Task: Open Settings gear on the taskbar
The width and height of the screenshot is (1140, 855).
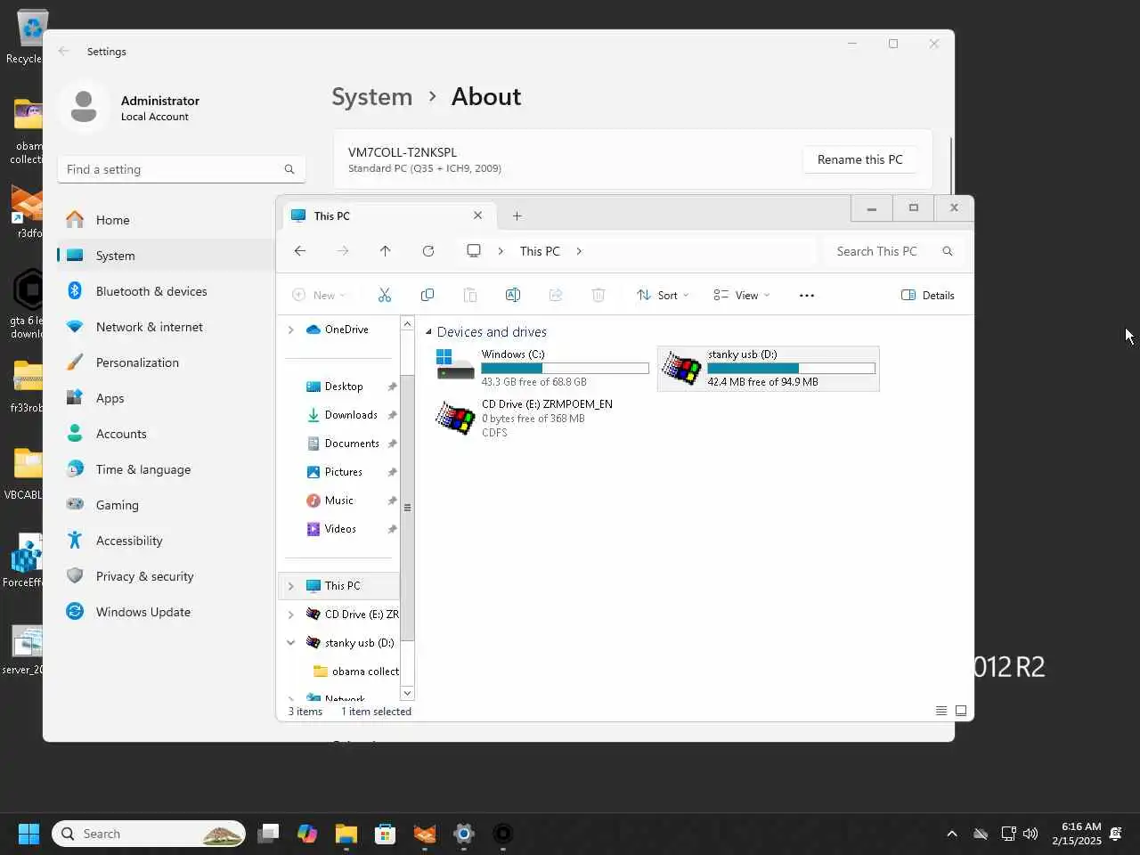Action: pos(464,834)
